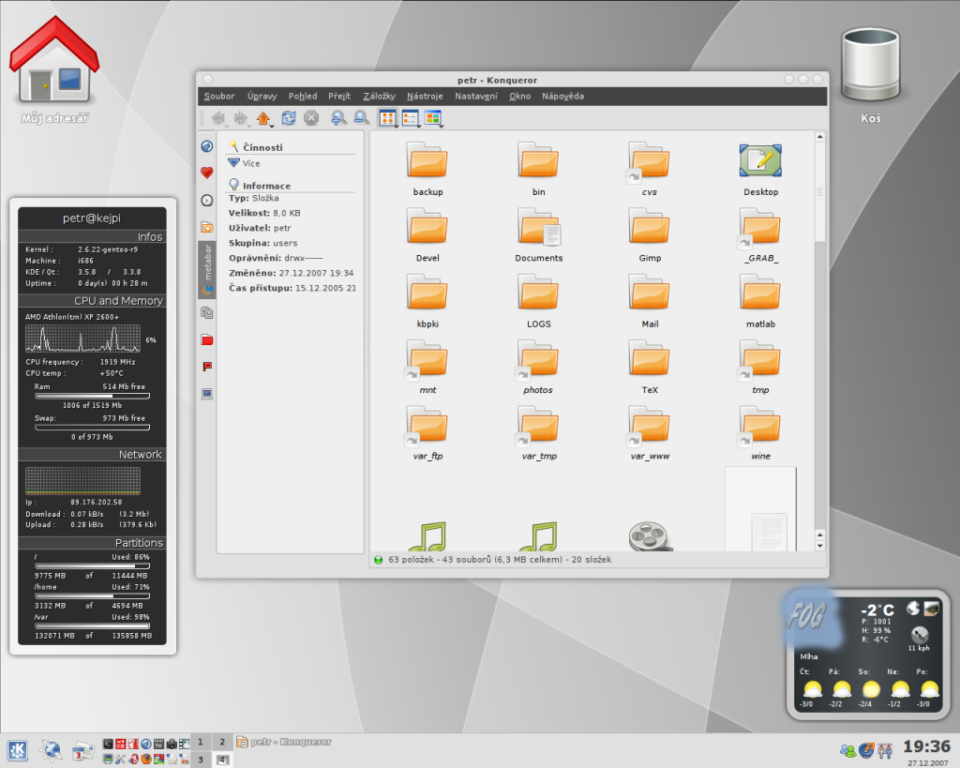960x768 pixels.
Task: Click the file view vertical scrollbar thumb
Action: tap(819, 191)
